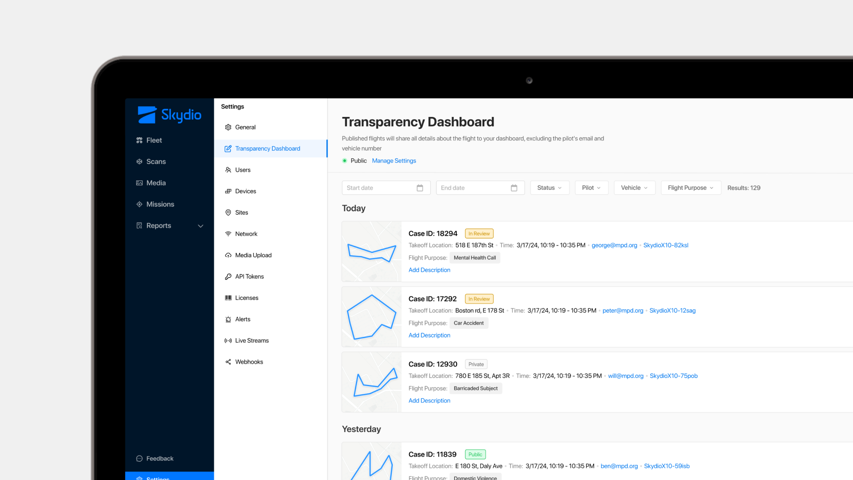Screen dimensions: 853x480
Task: Open the Fleet section in sidebar
Action: (154, 140)
